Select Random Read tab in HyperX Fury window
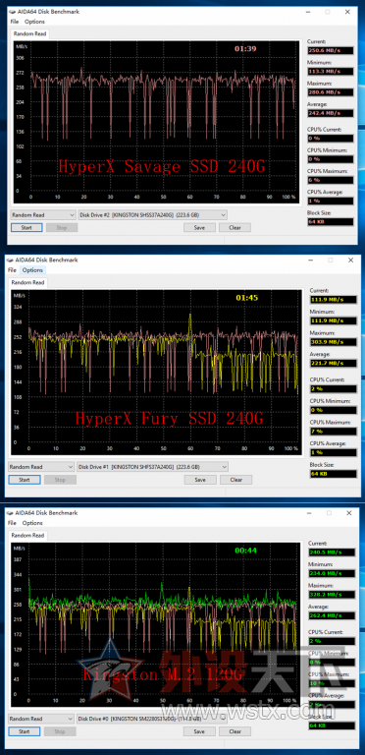365x755 pixels. click(27, 283)
